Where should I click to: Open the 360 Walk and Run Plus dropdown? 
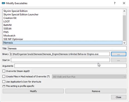coord(89,77)
